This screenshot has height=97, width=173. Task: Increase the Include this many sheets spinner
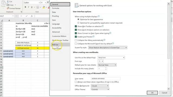[x=106, y=68]
